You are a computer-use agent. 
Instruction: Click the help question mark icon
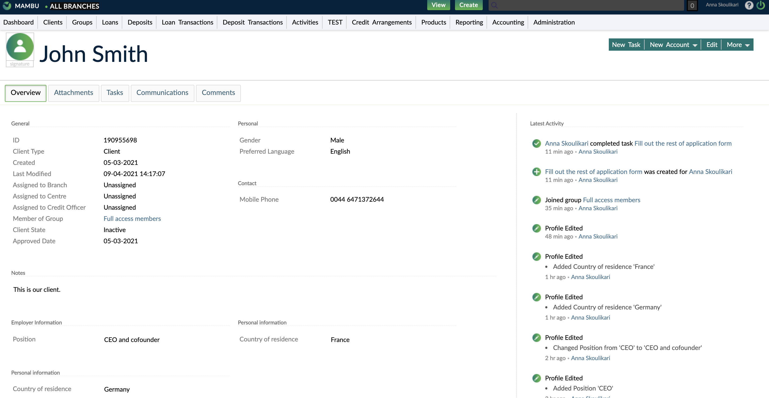click(x=749, y=5)
